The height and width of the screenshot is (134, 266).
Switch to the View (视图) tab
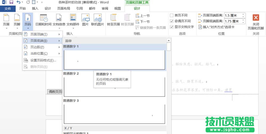117,8
